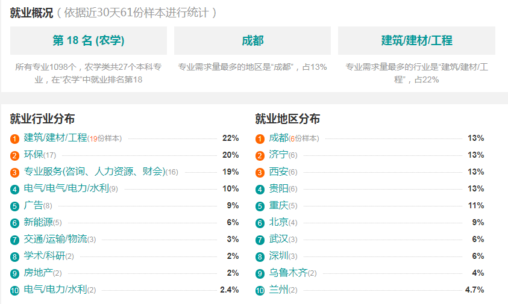Click description 专业需求量最多的地区是"成都"，占13%
The image size is (508, 304).
252,67
